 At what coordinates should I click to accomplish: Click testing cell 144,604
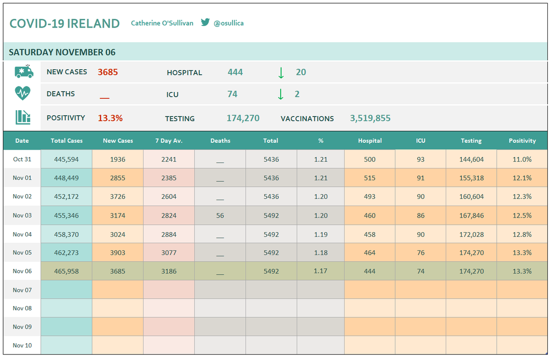[x=471, y=159]
